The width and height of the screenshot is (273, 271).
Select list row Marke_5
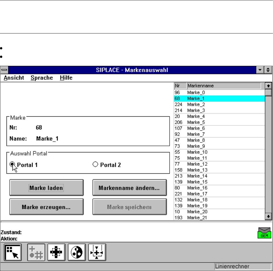pyautogui.click(x=219, y=122)
